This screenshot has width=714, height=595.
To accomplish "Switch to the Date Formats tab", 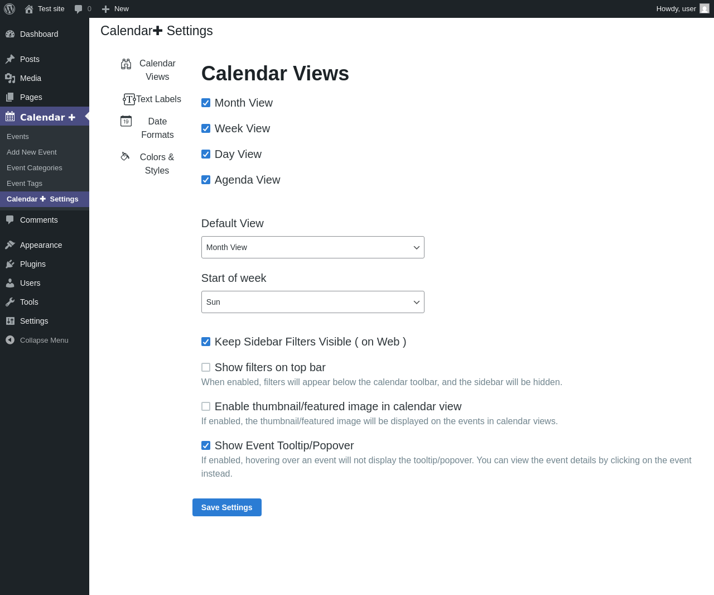I will coord(151,128).
